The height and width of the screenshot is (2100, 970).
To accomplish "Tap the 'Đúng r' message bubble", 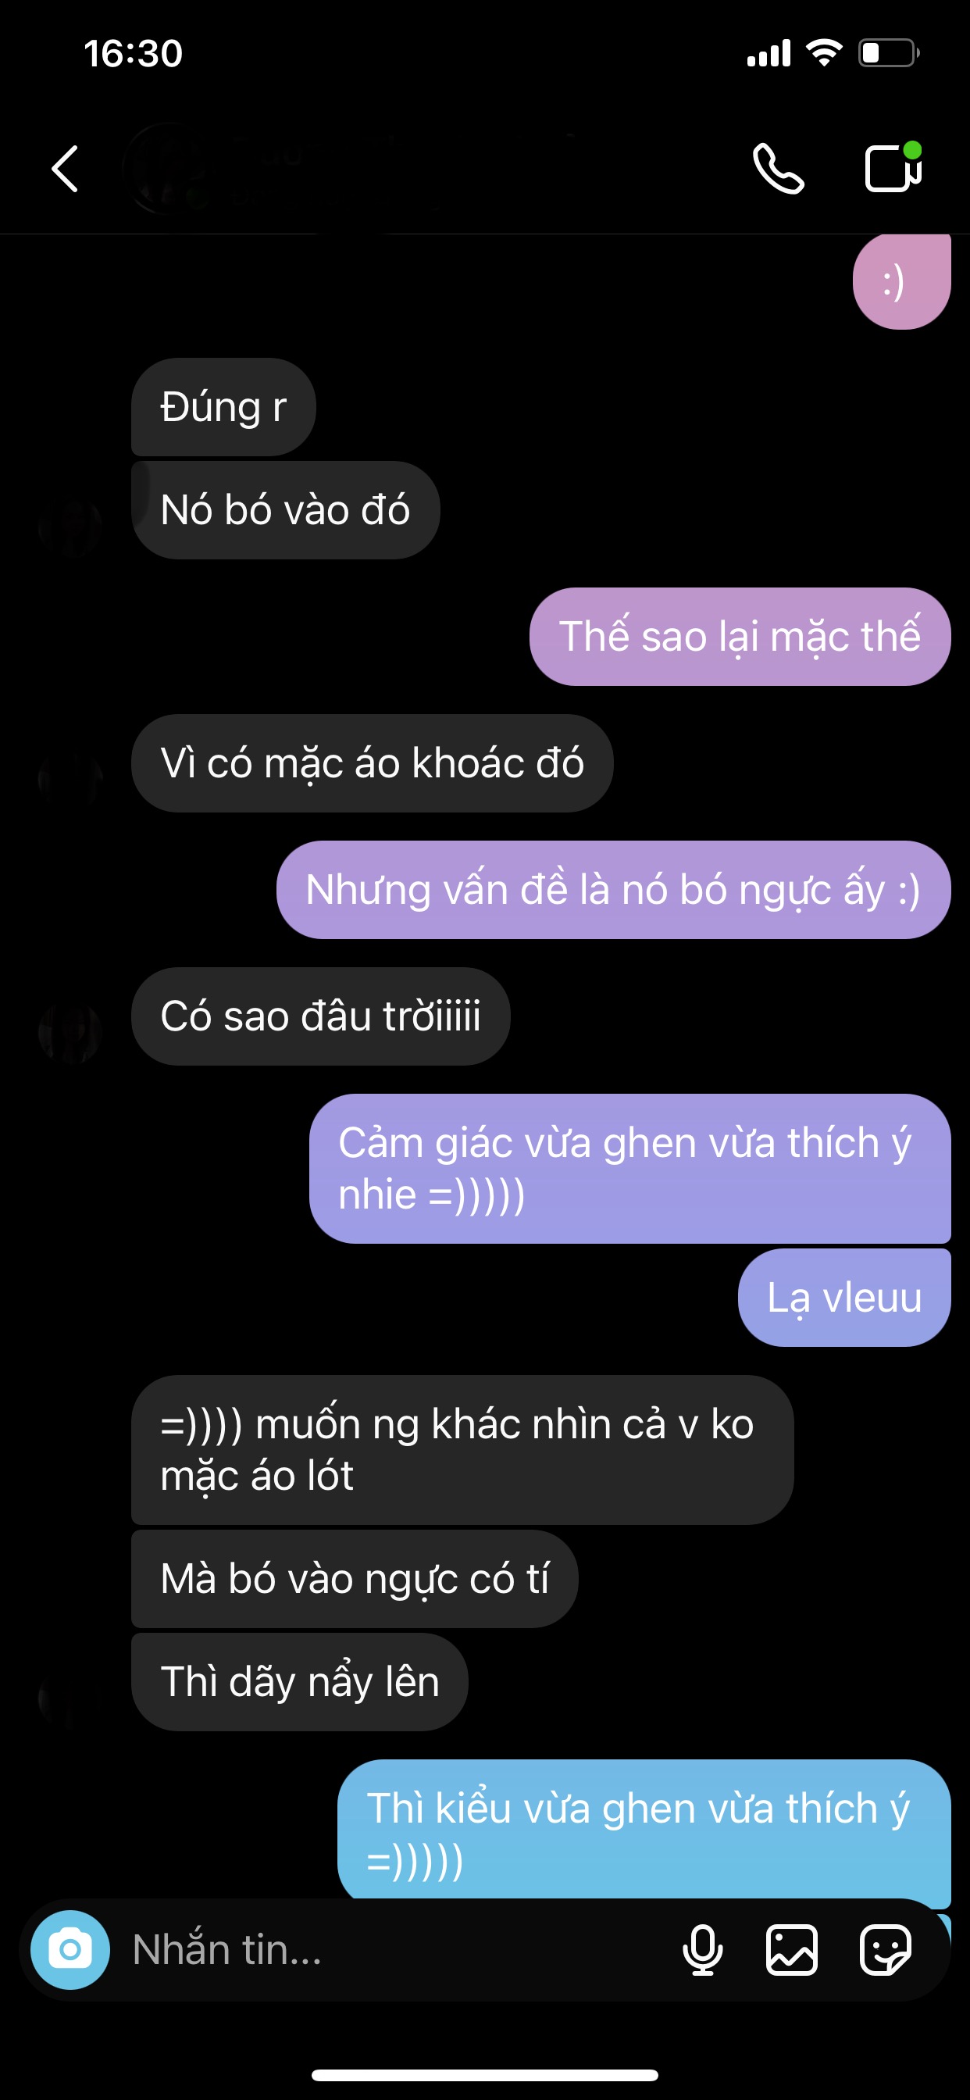I will [x=223, y=407].
